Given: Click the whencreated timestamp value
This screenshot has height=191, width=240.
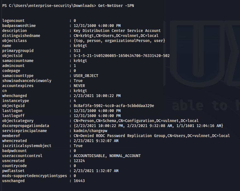Looking at the screenshot, I should click(x=96, y=141).
